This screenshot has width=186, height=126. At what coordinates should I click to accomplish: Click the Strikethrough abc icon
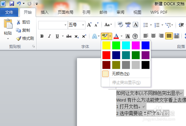[69, 36]
